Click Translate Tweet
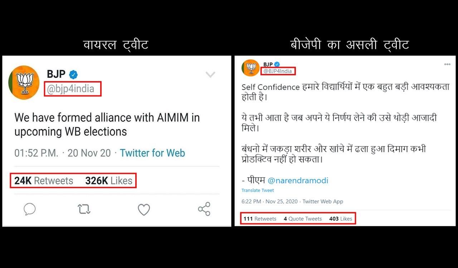The image size is (458, 268). (258, 190)
